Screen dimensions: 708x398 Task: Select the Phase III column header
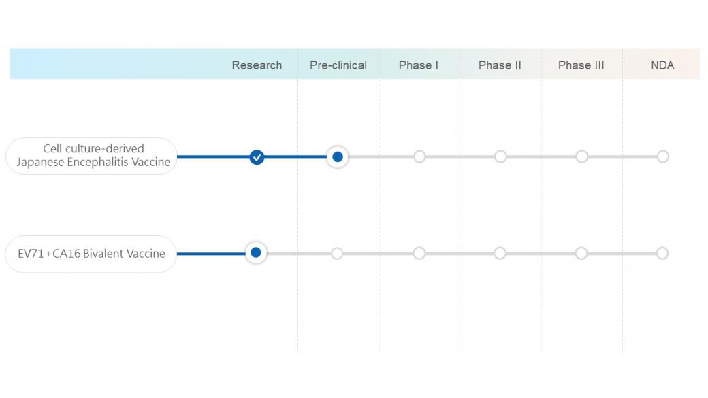(581, 65)
